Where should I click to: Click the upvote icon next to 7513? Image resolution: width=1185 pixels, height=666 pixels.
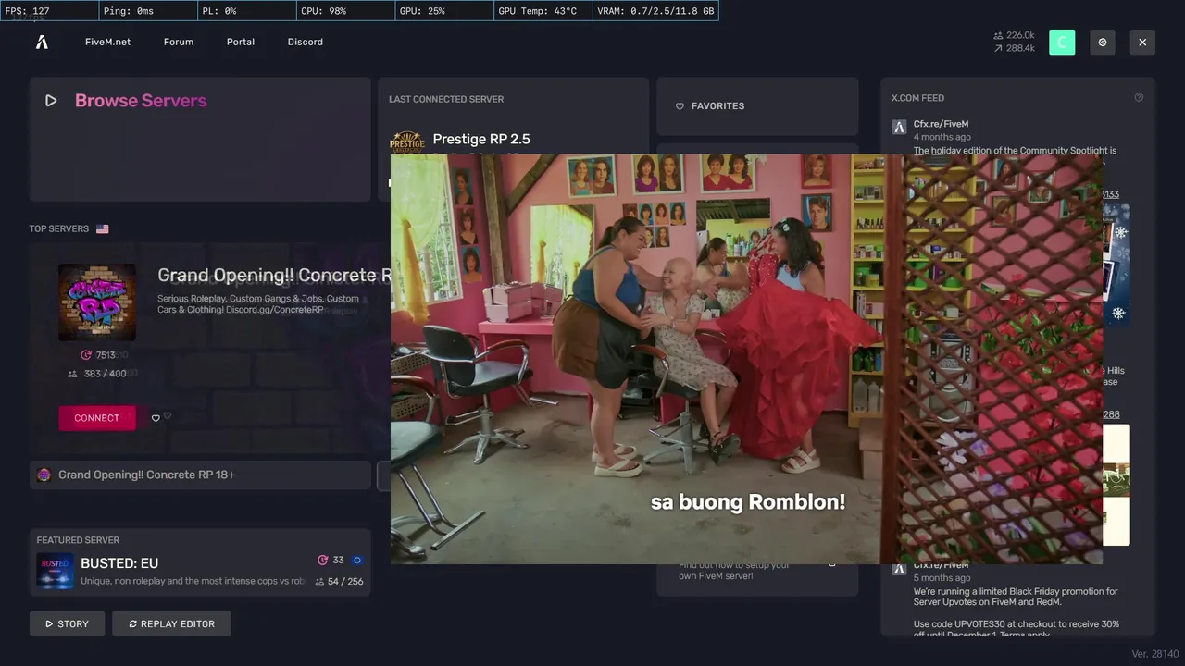pos(86,355)
